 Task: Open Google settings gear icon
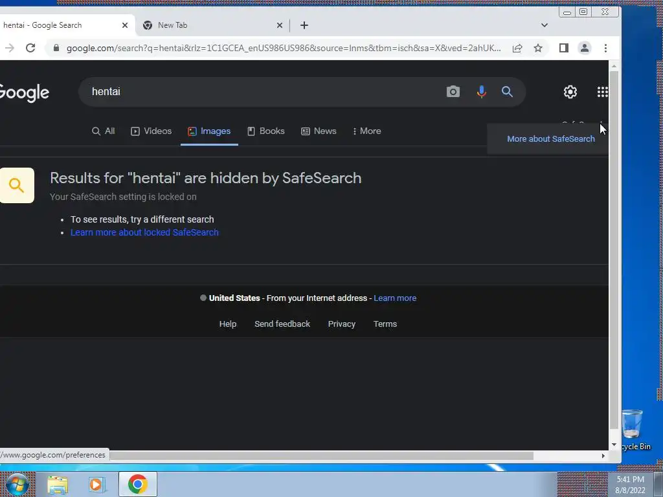pyautogui.click(x=570, y=92)
